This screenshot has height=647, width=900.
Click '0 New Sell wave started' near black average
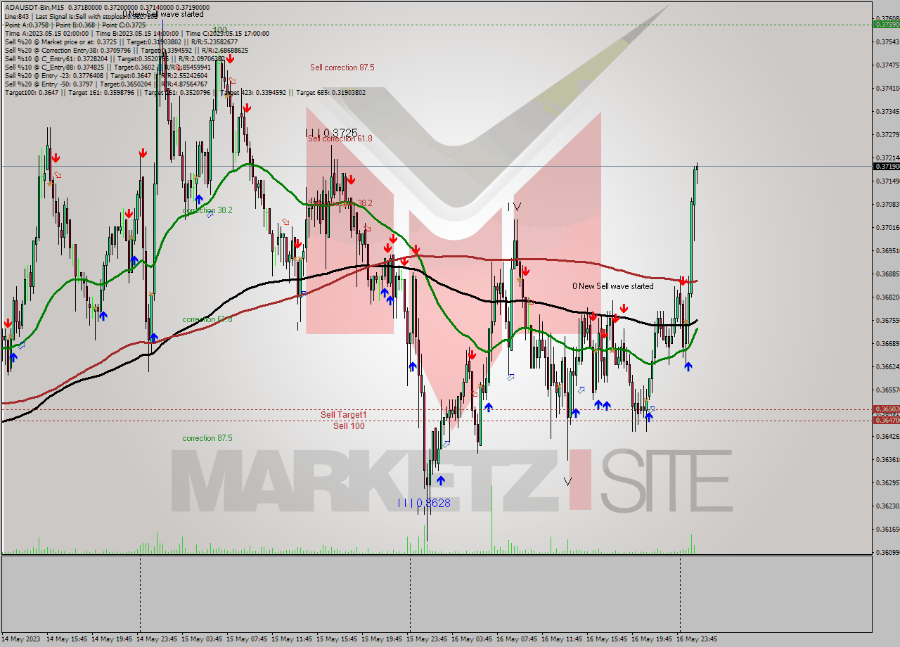point(613,286)
